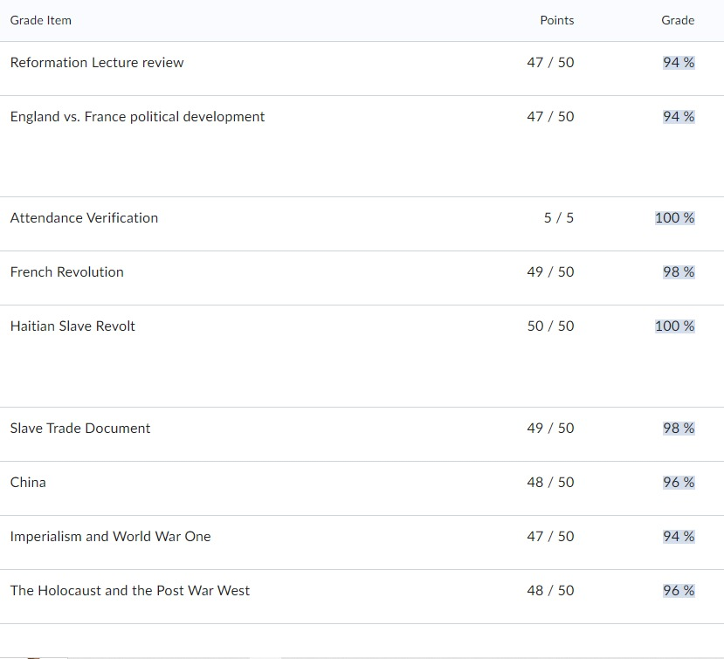Click the "Grade Item" column header
The image size is (724, 659).
[x=41, y=20]
